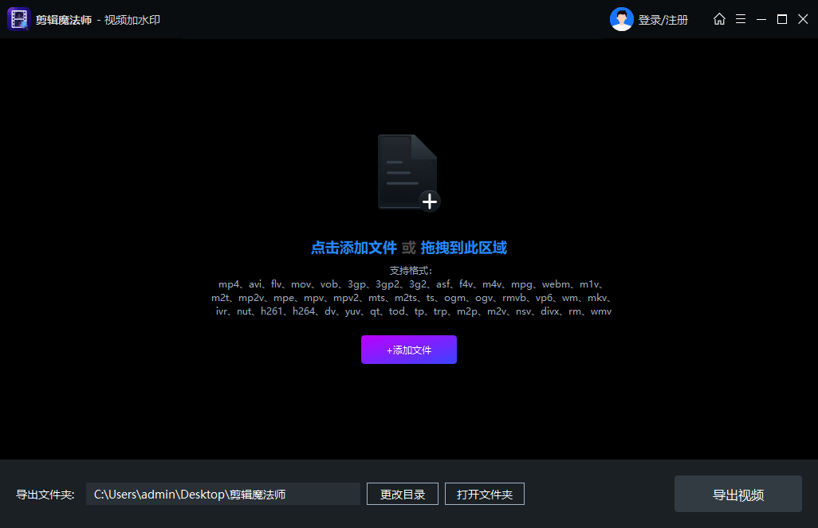The image size is (818, 528).
Task: Click the user avatar icon
Action: click(x=621, y=19)
